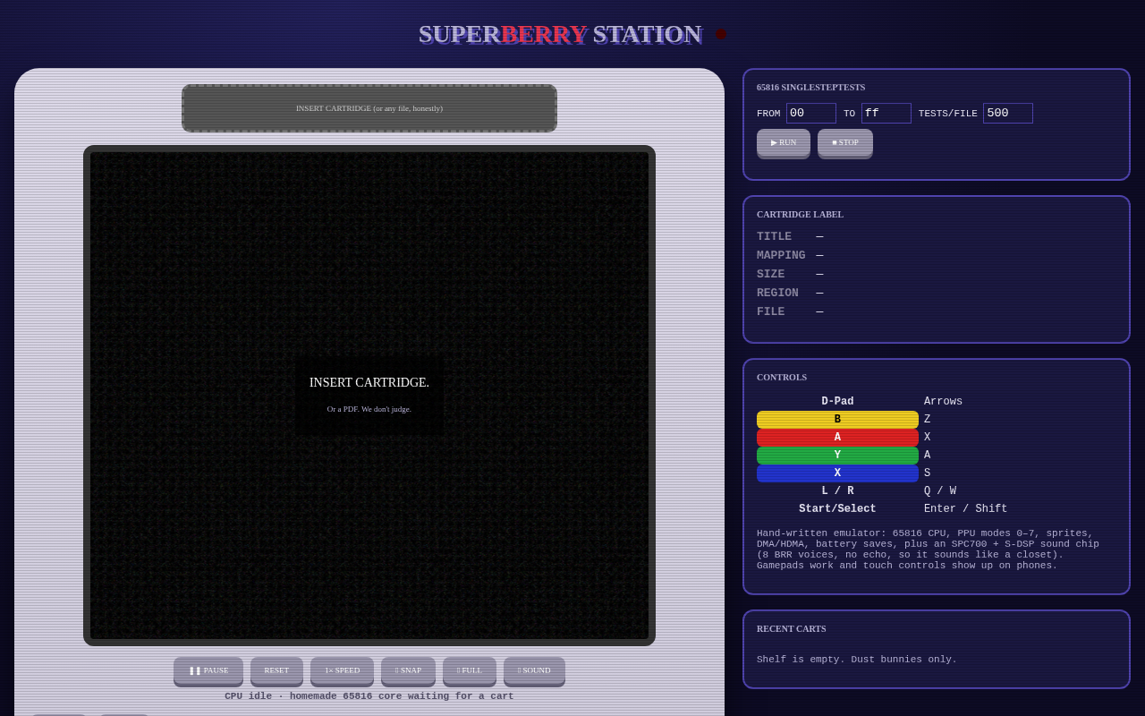The width and height of the screenshot is (1145, 716).
Task: Click the green Y button label
Action: pyautogui.click(x=837, y=456)
